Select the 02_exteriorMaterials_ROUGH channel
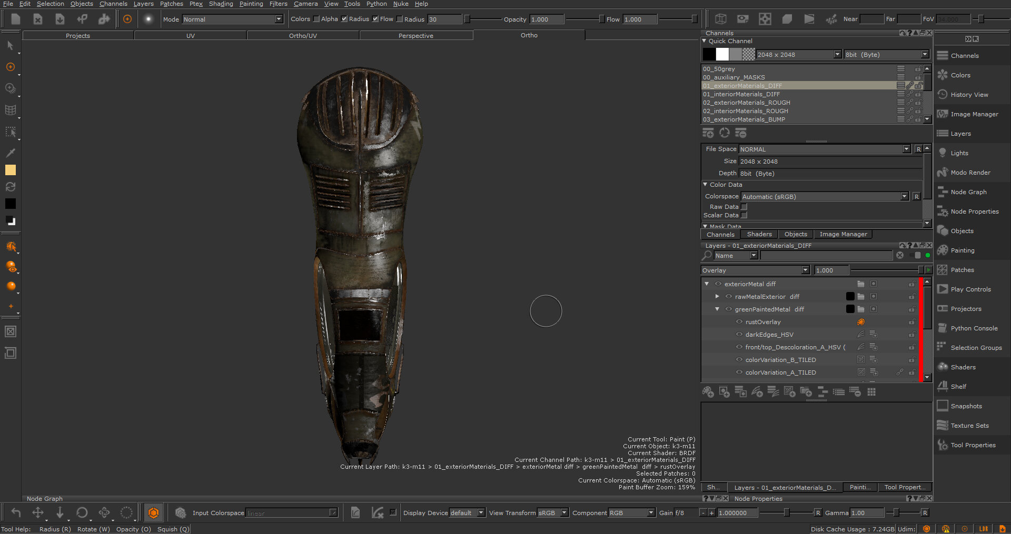 (x=746, y=103)
